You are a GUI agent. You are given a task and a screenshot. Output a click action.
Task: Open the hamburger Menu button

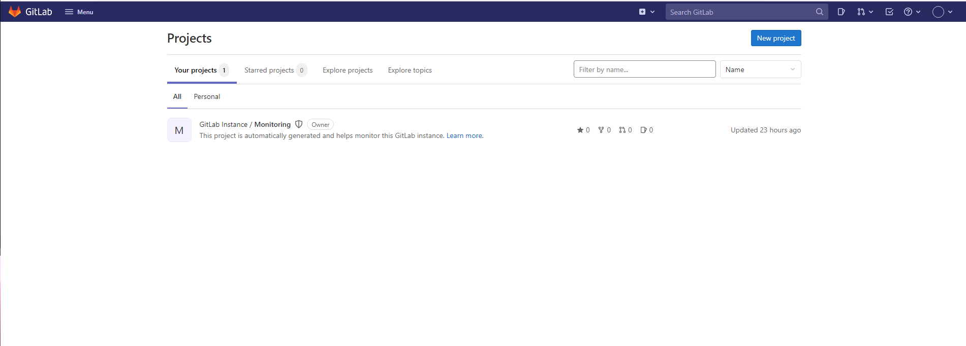(x=79, y=12)
